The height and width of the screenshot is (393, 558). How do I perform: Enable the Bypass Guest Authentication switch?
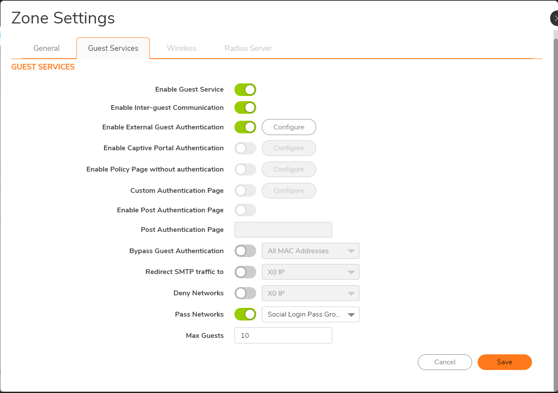[x=245, y=251]
